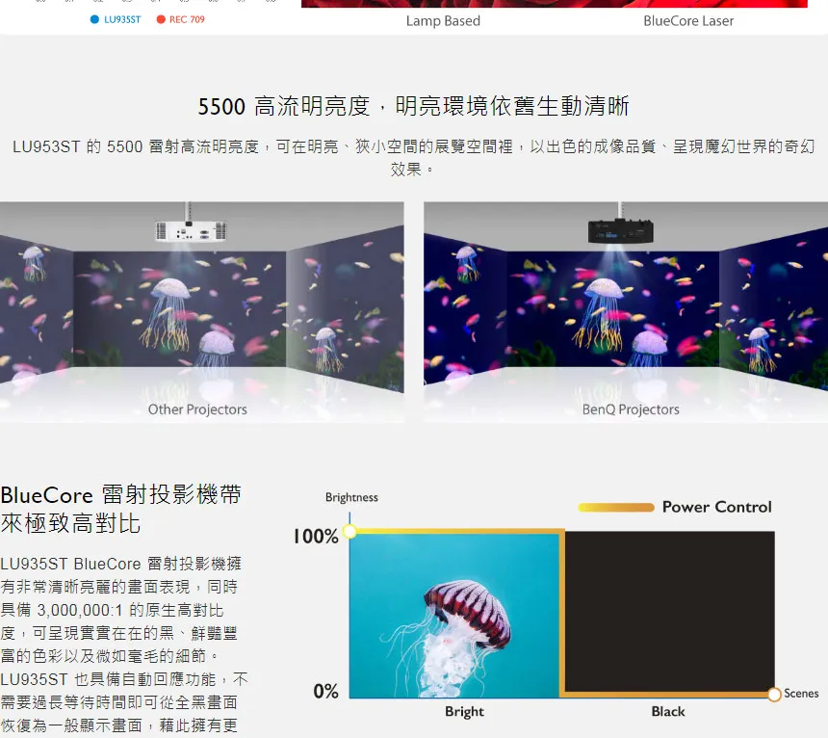
Task: Click the Black axis label
Action: (x=667, y=712)
